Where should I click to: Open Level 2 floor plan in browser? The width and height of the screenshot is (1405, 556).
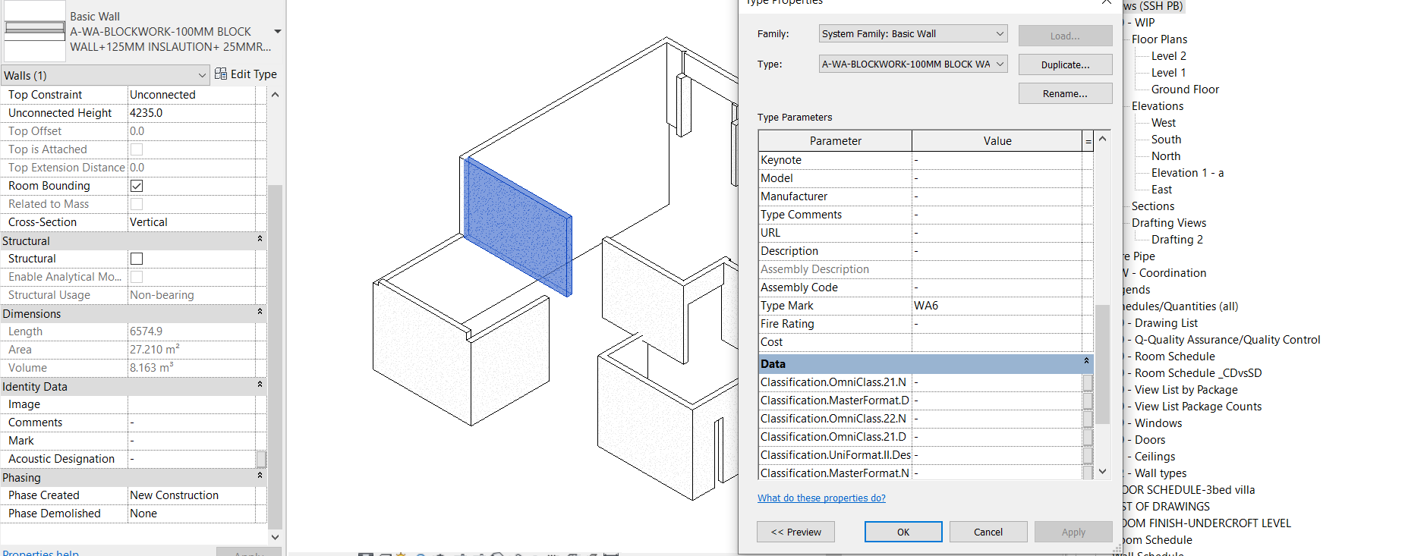[1168, 56]
